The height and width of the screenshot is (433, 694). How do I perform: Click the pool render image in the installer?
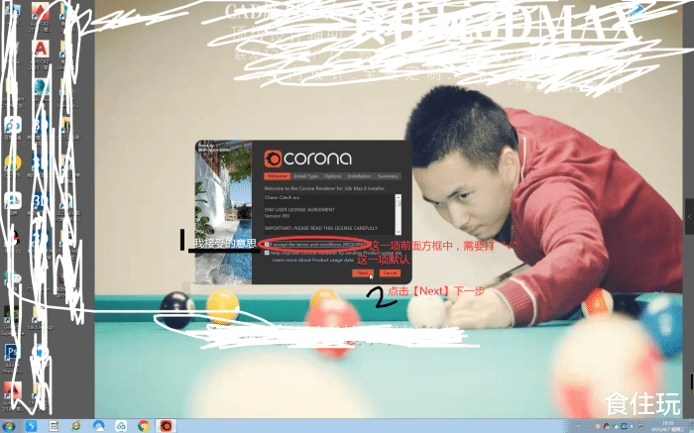point(223,212)
